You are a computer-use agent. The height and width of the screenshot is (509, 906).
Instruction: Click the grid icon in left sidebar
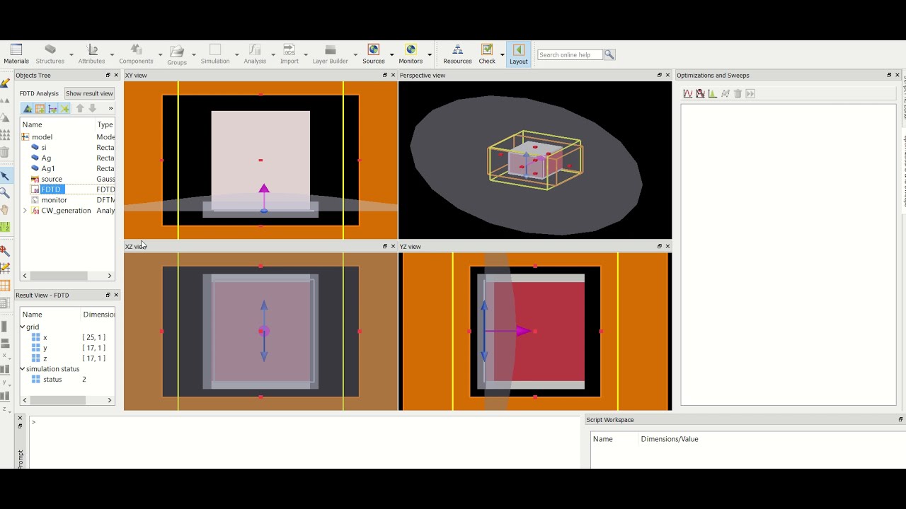tap(4, 286)
